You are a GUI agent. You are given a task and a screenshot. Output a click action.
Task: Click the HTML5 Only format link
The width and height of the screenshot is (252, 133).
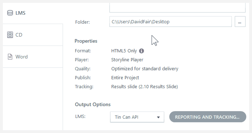click(124, 51)
